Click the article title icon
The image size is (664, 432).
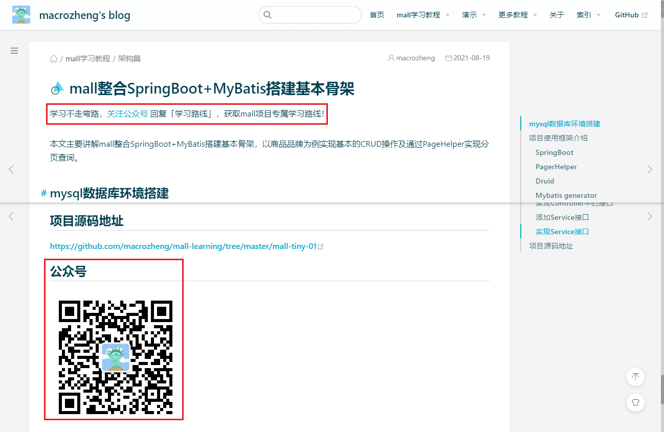(x=57, y=88)
